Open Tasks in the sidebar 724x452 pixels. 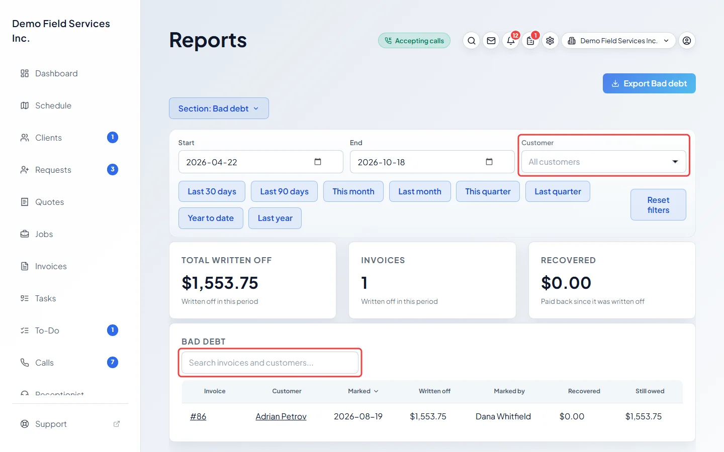coord(69,298)
